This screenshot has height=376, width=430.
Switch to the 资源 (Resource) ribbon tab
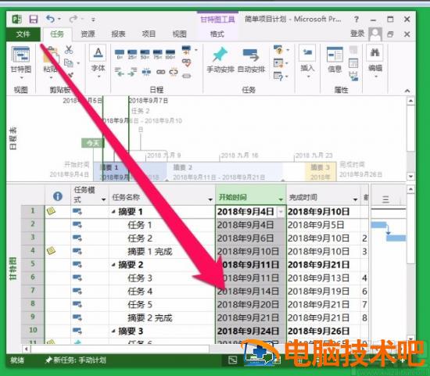(88, 34)
